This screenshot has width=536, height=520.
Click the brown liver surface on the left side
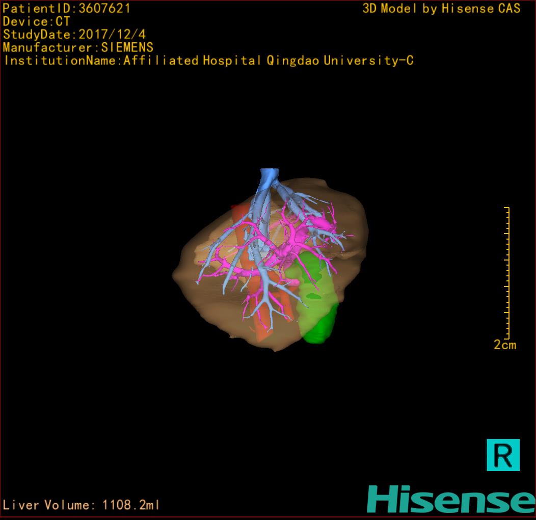[x=204, y=285]
